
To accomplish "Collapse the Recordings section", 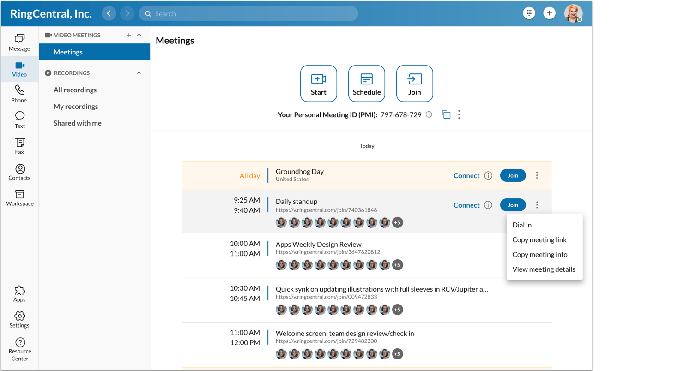I will (139, 73).
